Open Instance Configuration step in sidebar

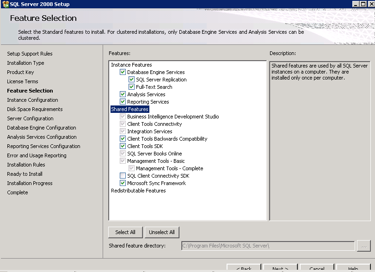(x=32, y=100)
